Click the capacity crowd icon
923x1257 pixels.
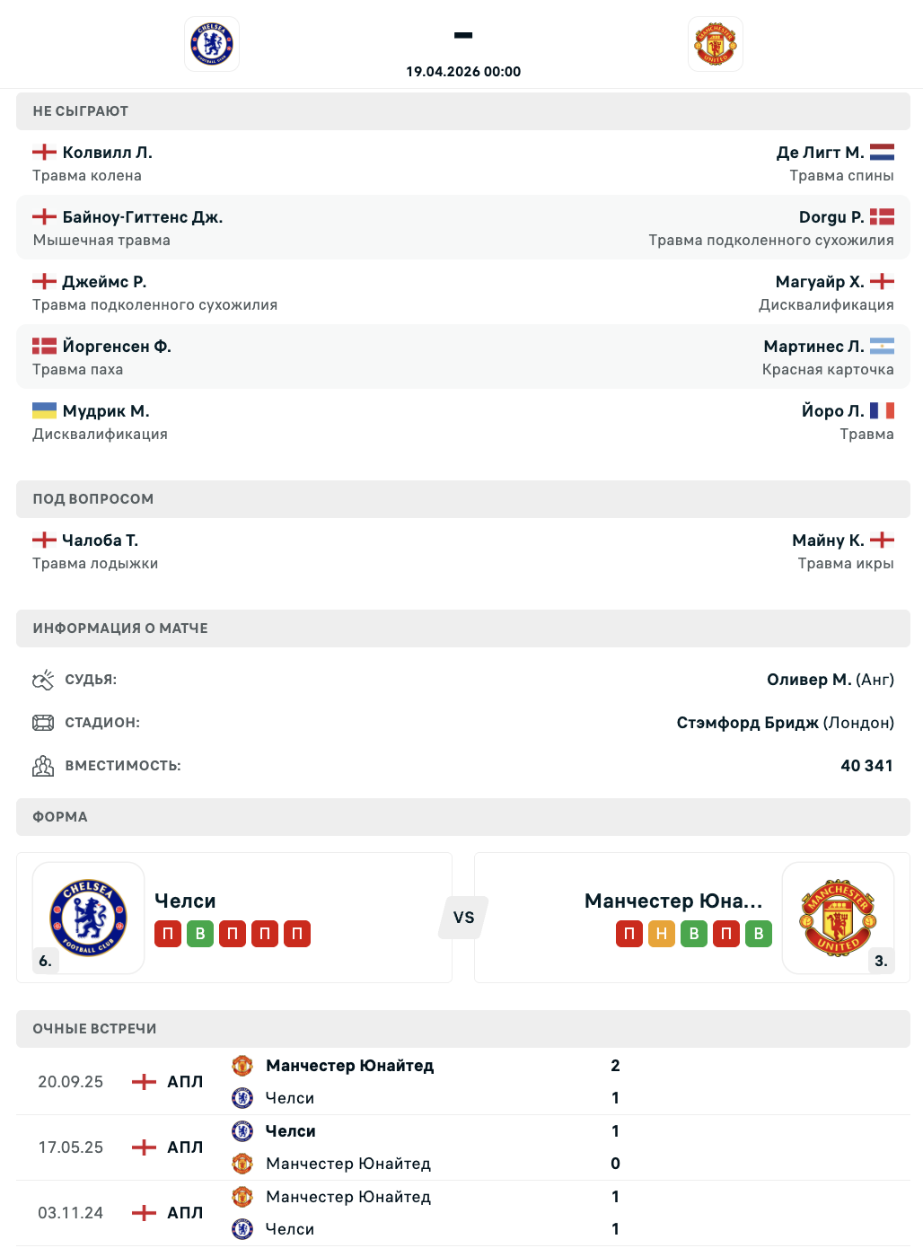point(43,766)
